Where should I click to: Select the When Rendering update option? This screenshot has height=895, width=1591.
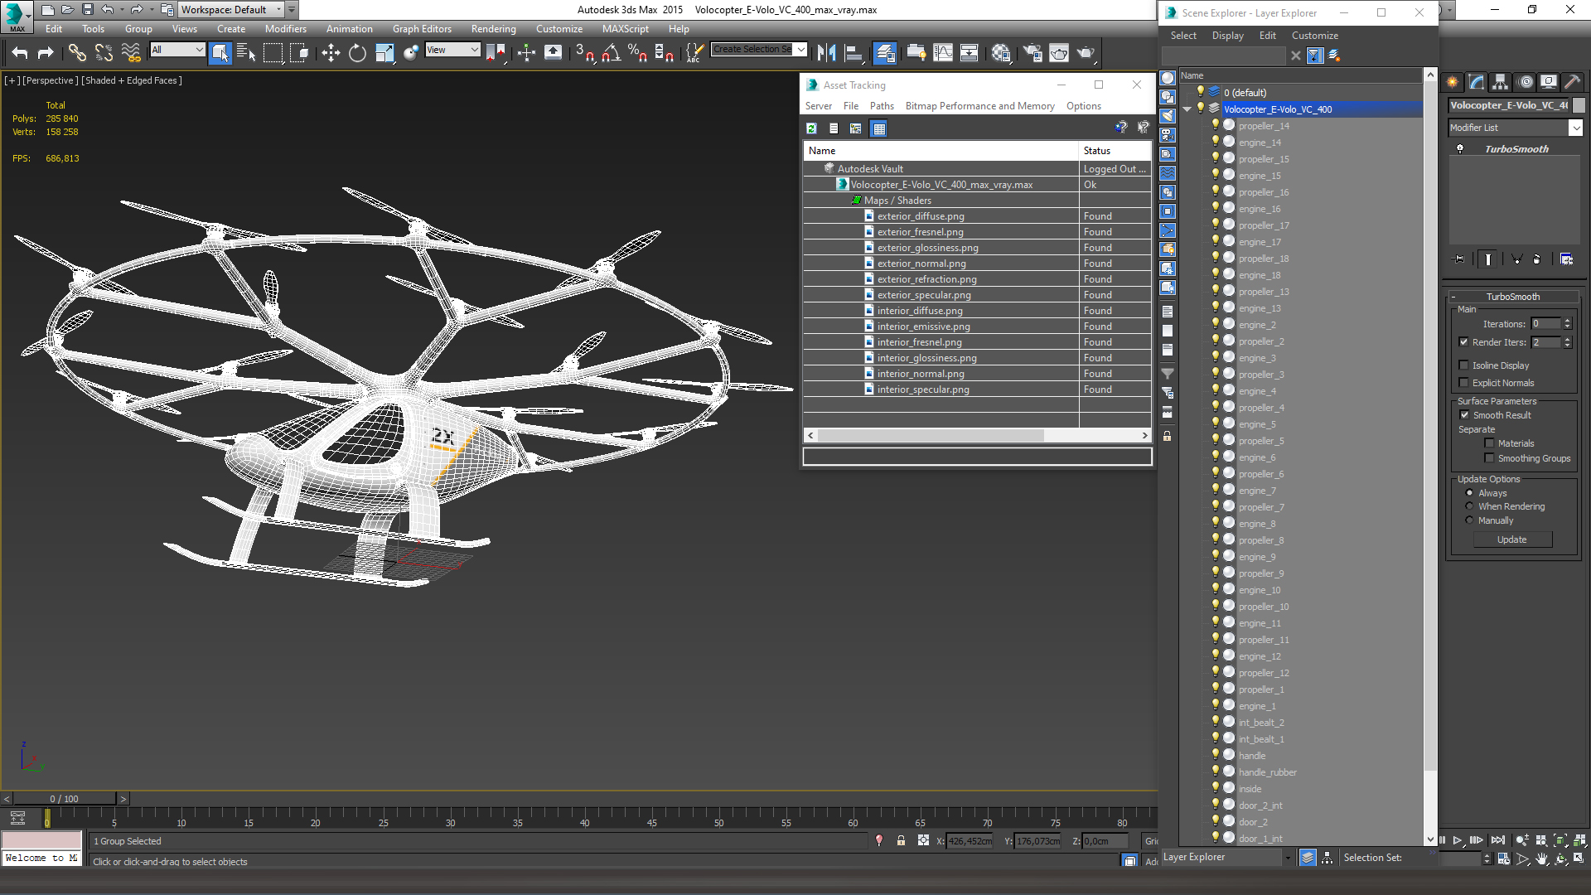[x=1469, y=506]
